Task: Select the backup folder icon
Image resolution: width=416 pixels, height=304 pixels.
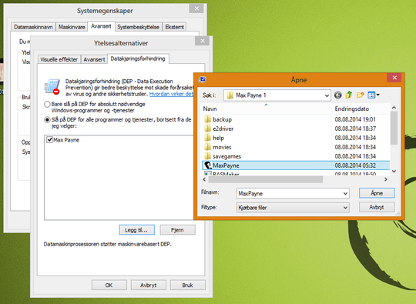Action: 208,119
